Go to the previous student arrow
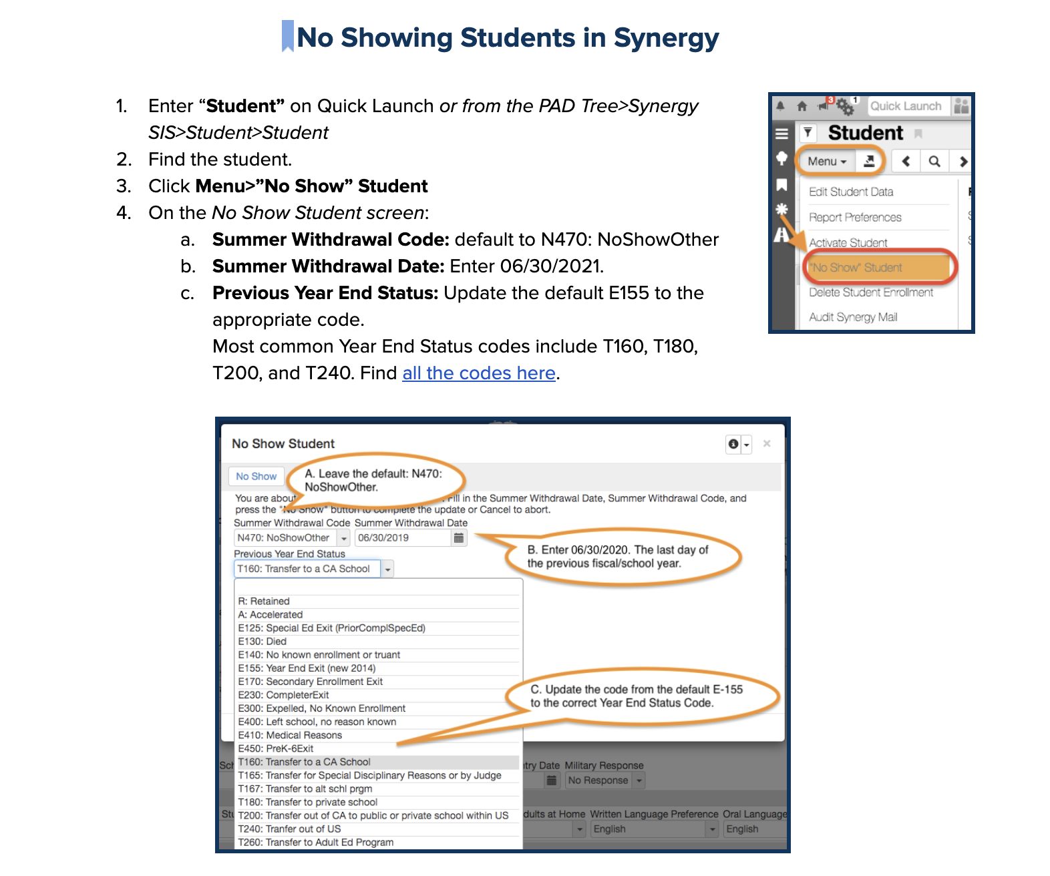Screen dimensions: 1050x876 [x=906, y=161]
